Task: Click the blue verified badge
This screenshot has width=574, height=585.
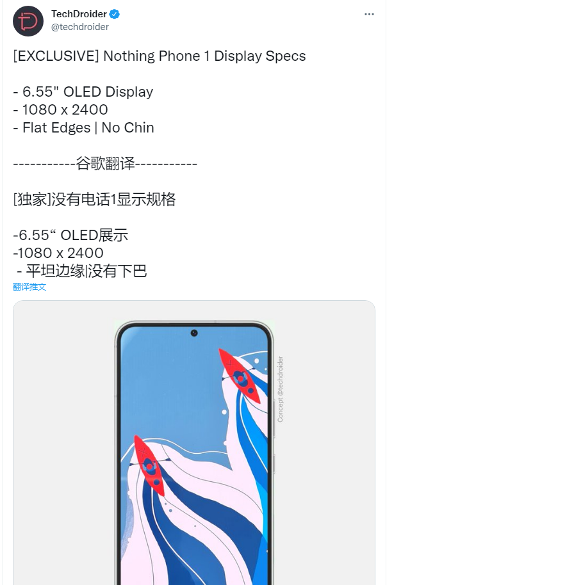Action: tap(114, 14)
